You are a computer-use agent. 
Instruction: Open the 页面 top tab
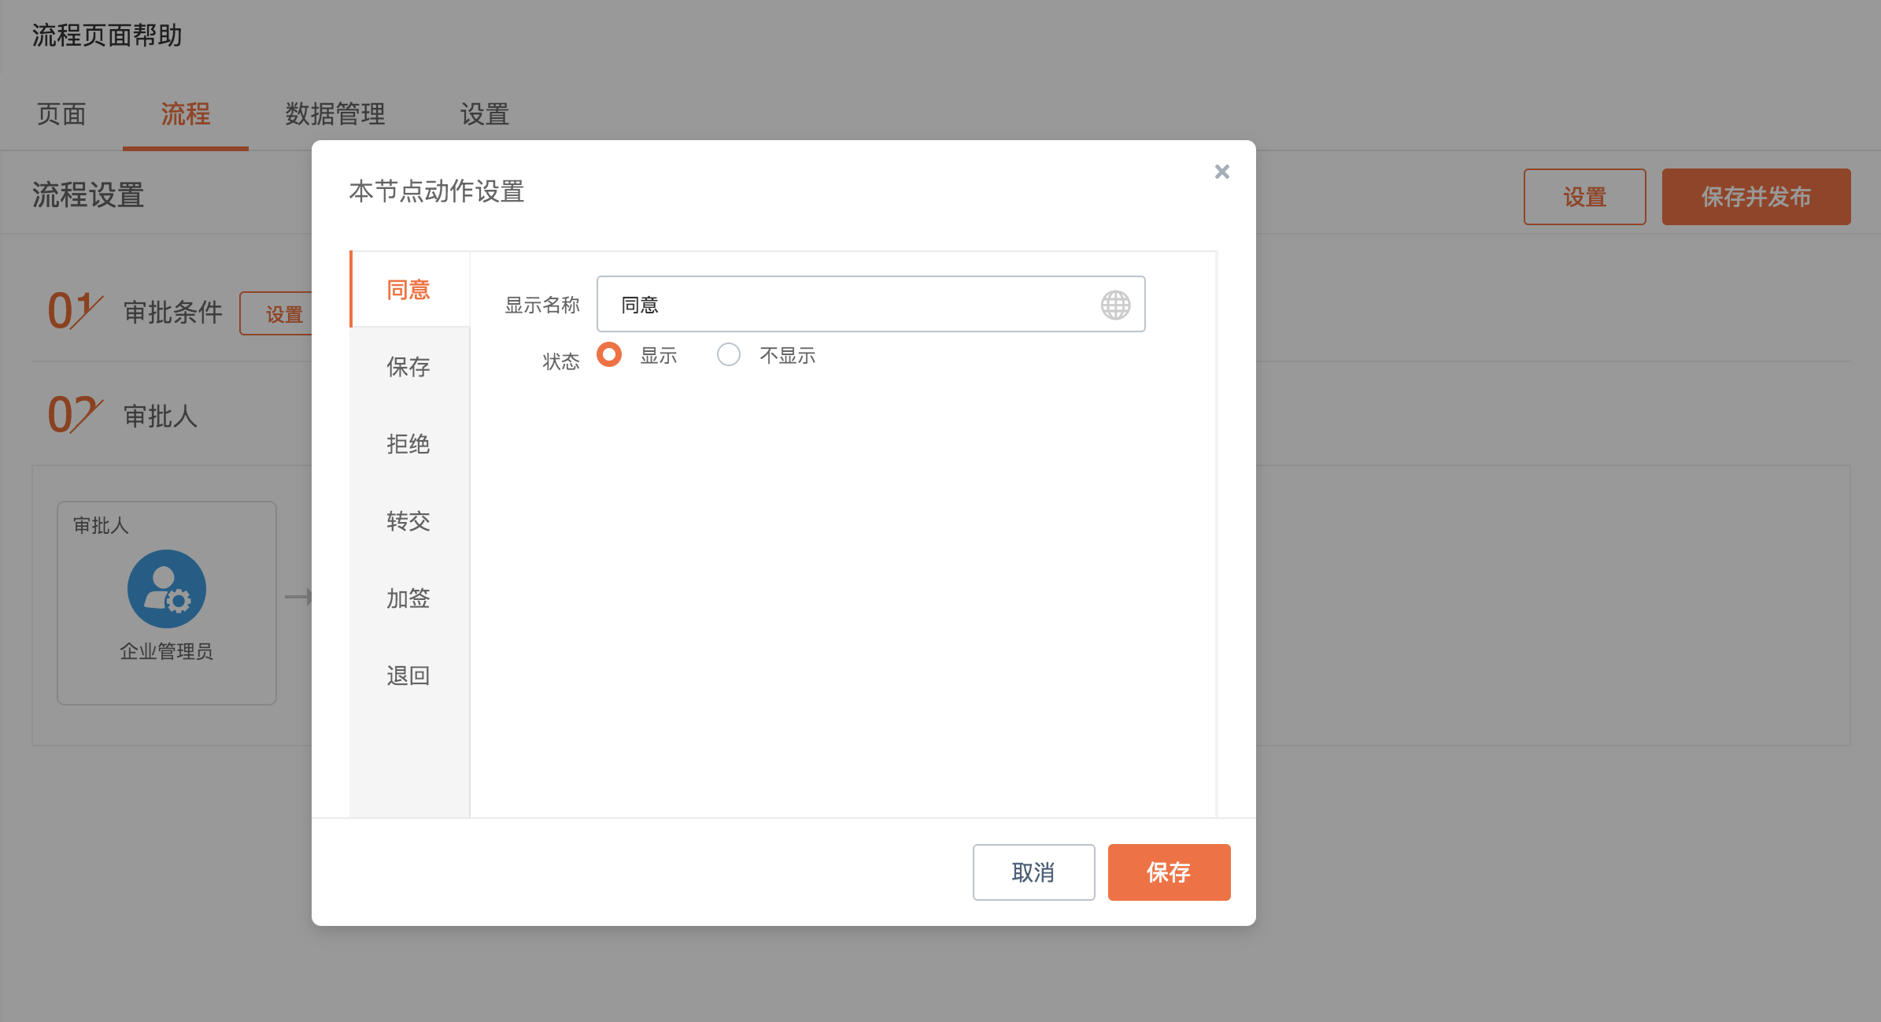(61, 114)
